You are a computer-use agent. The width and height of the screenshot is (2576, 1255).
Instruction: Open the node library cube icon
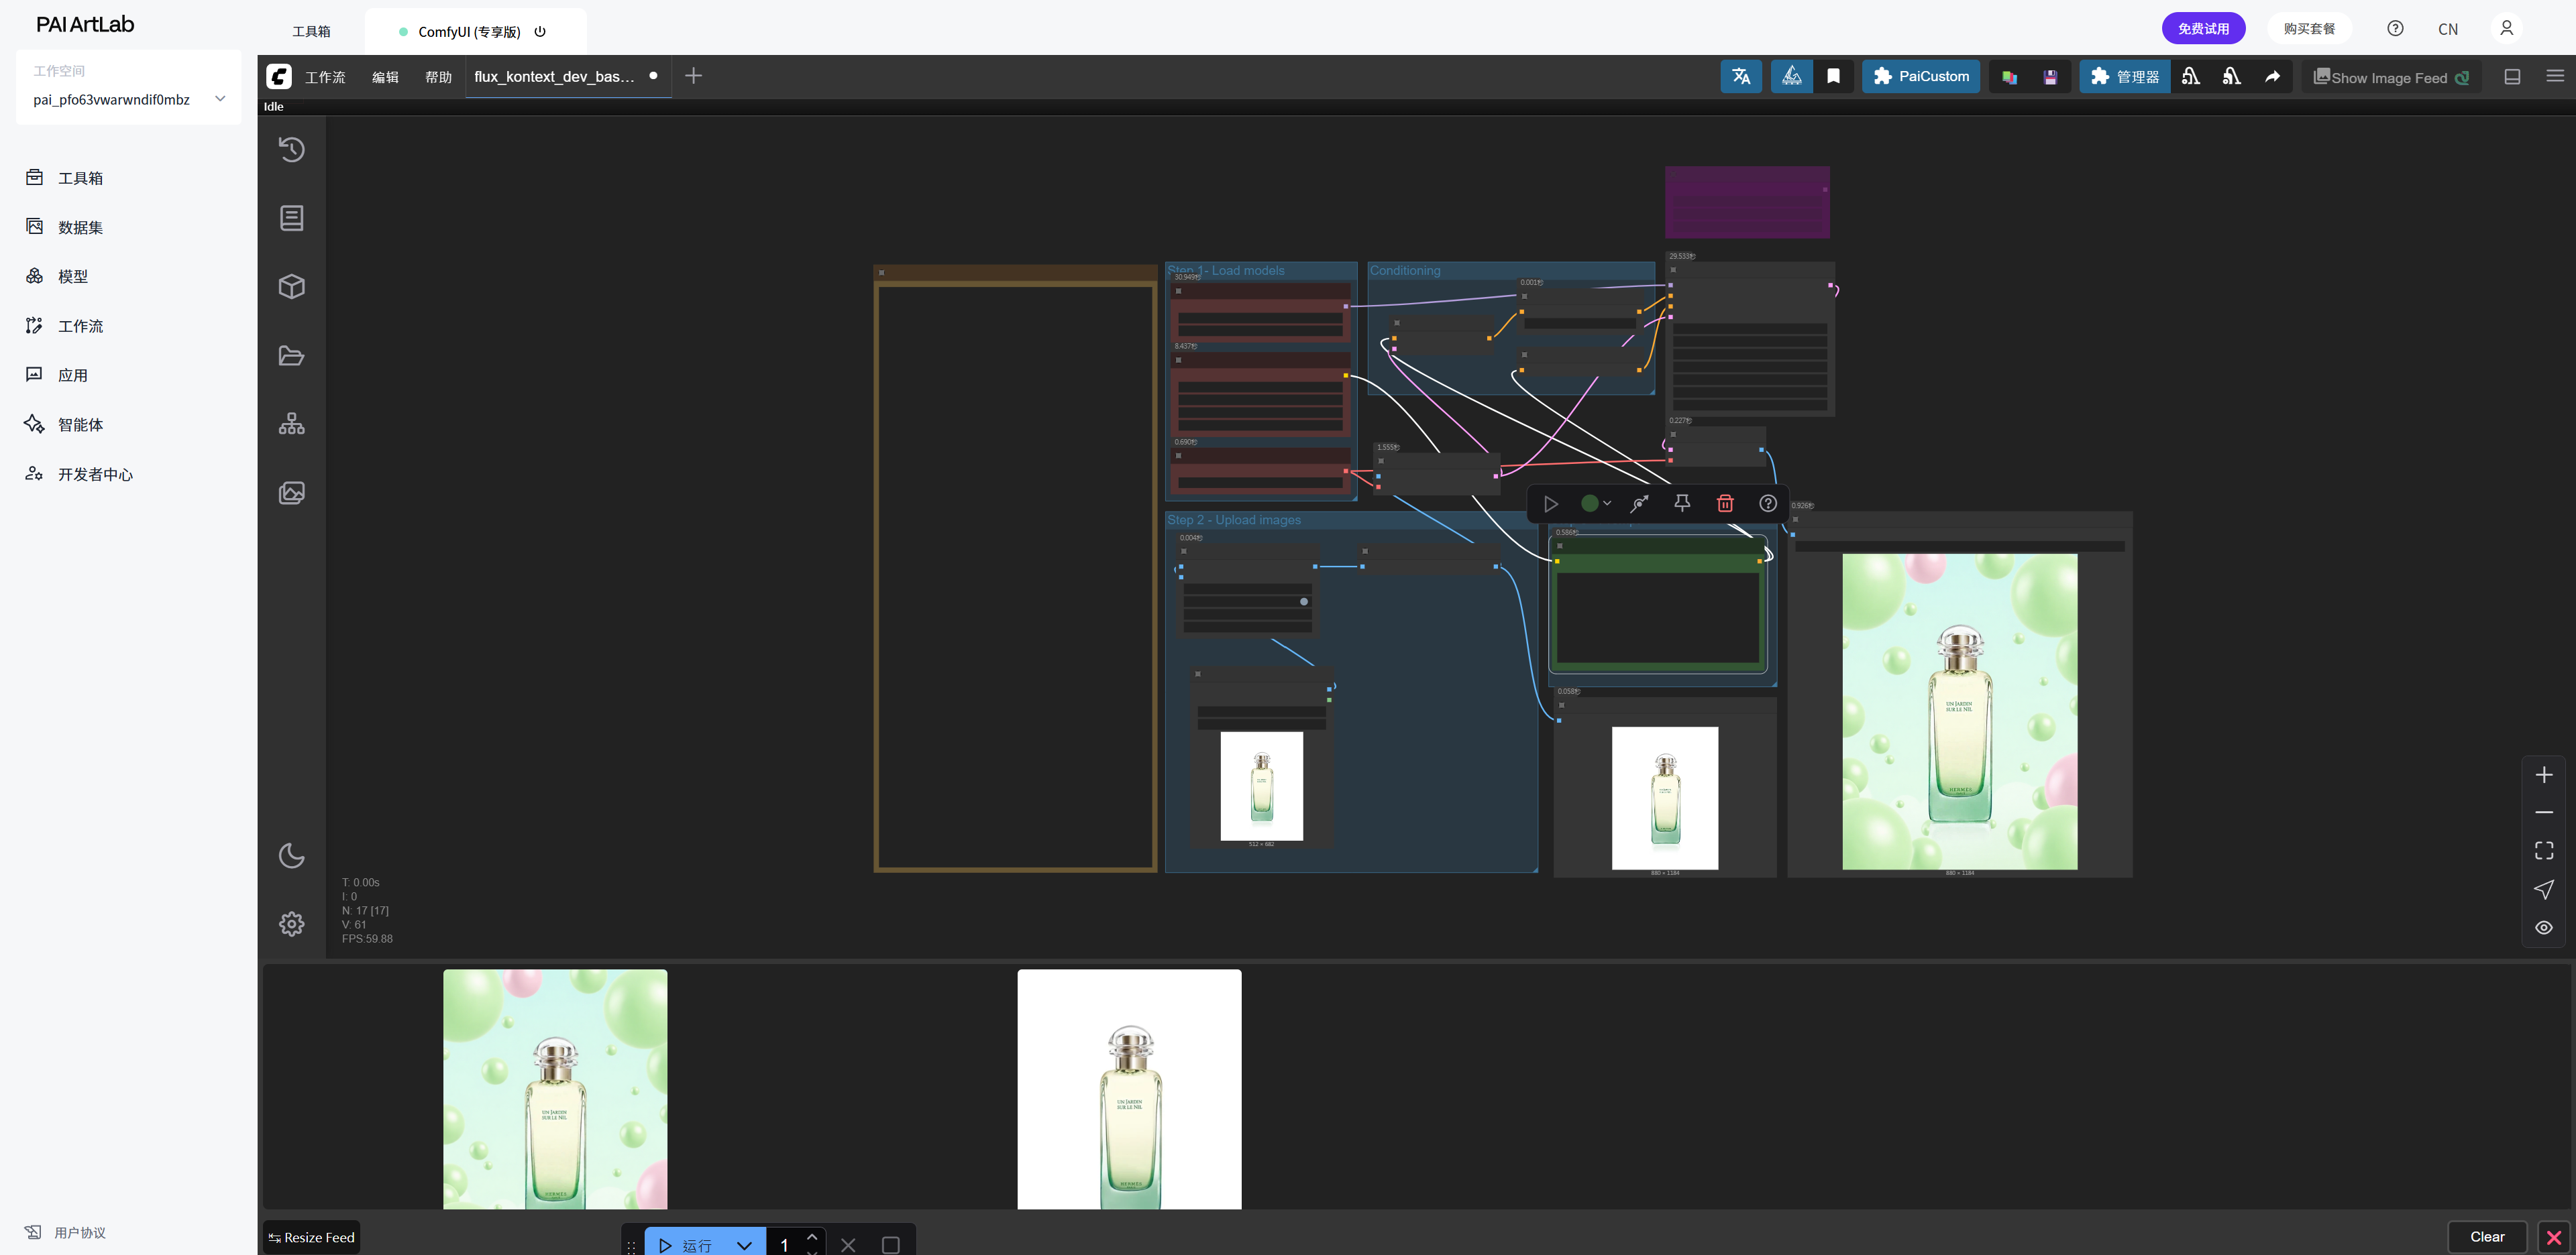(x=291, y=287)
